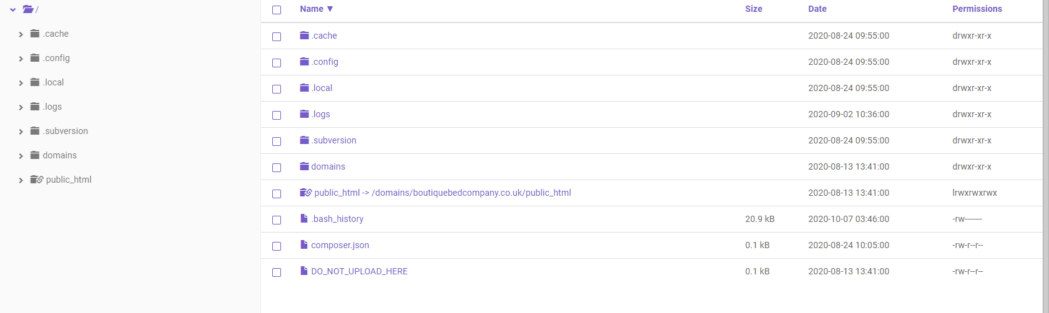Sort the list by Date column

[817, 9]
